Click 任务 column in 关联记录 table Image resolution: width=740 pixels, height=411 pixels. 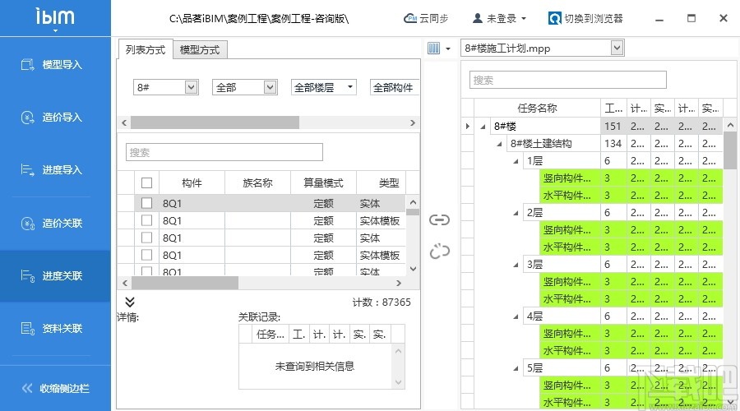click(270, 335)
